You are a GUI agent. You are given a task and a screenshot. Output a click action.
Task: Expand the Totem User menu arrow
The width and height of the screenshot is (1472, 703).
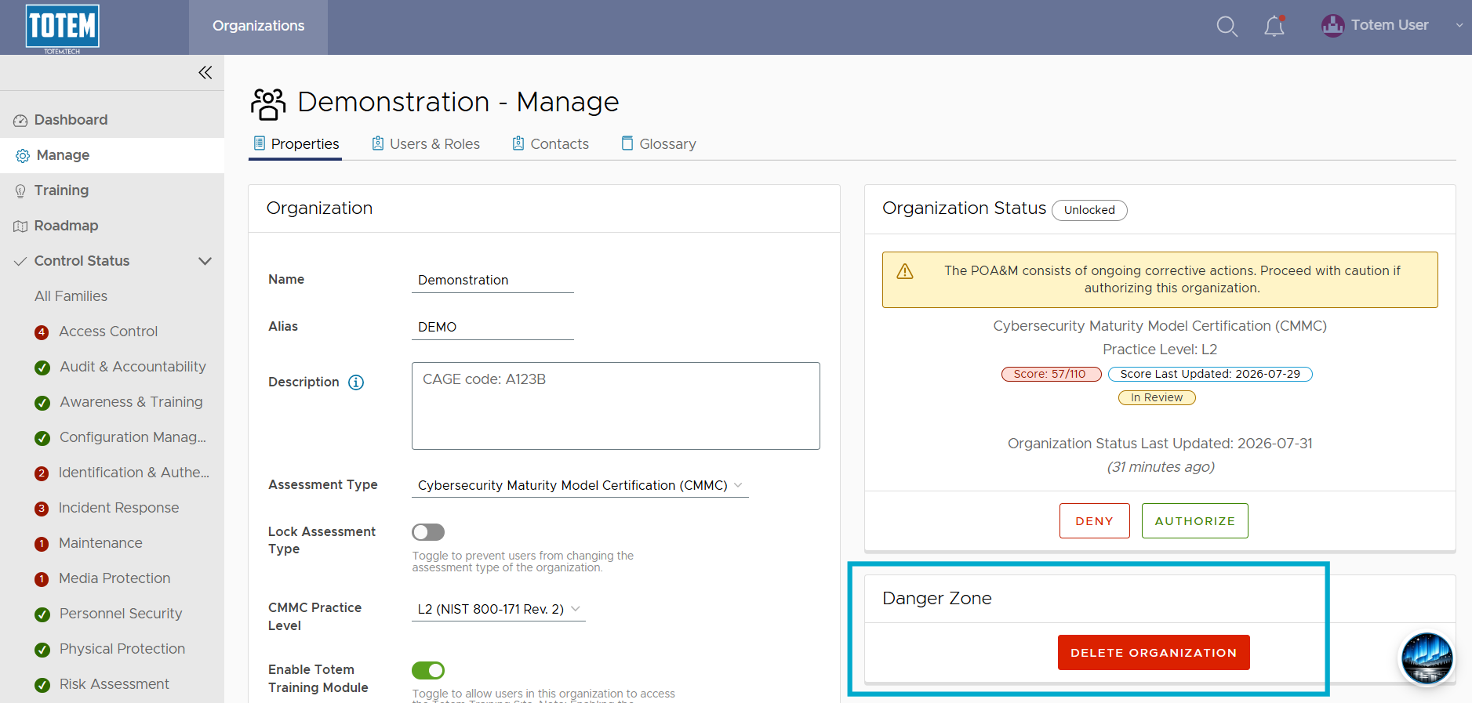coord(1459,25)
